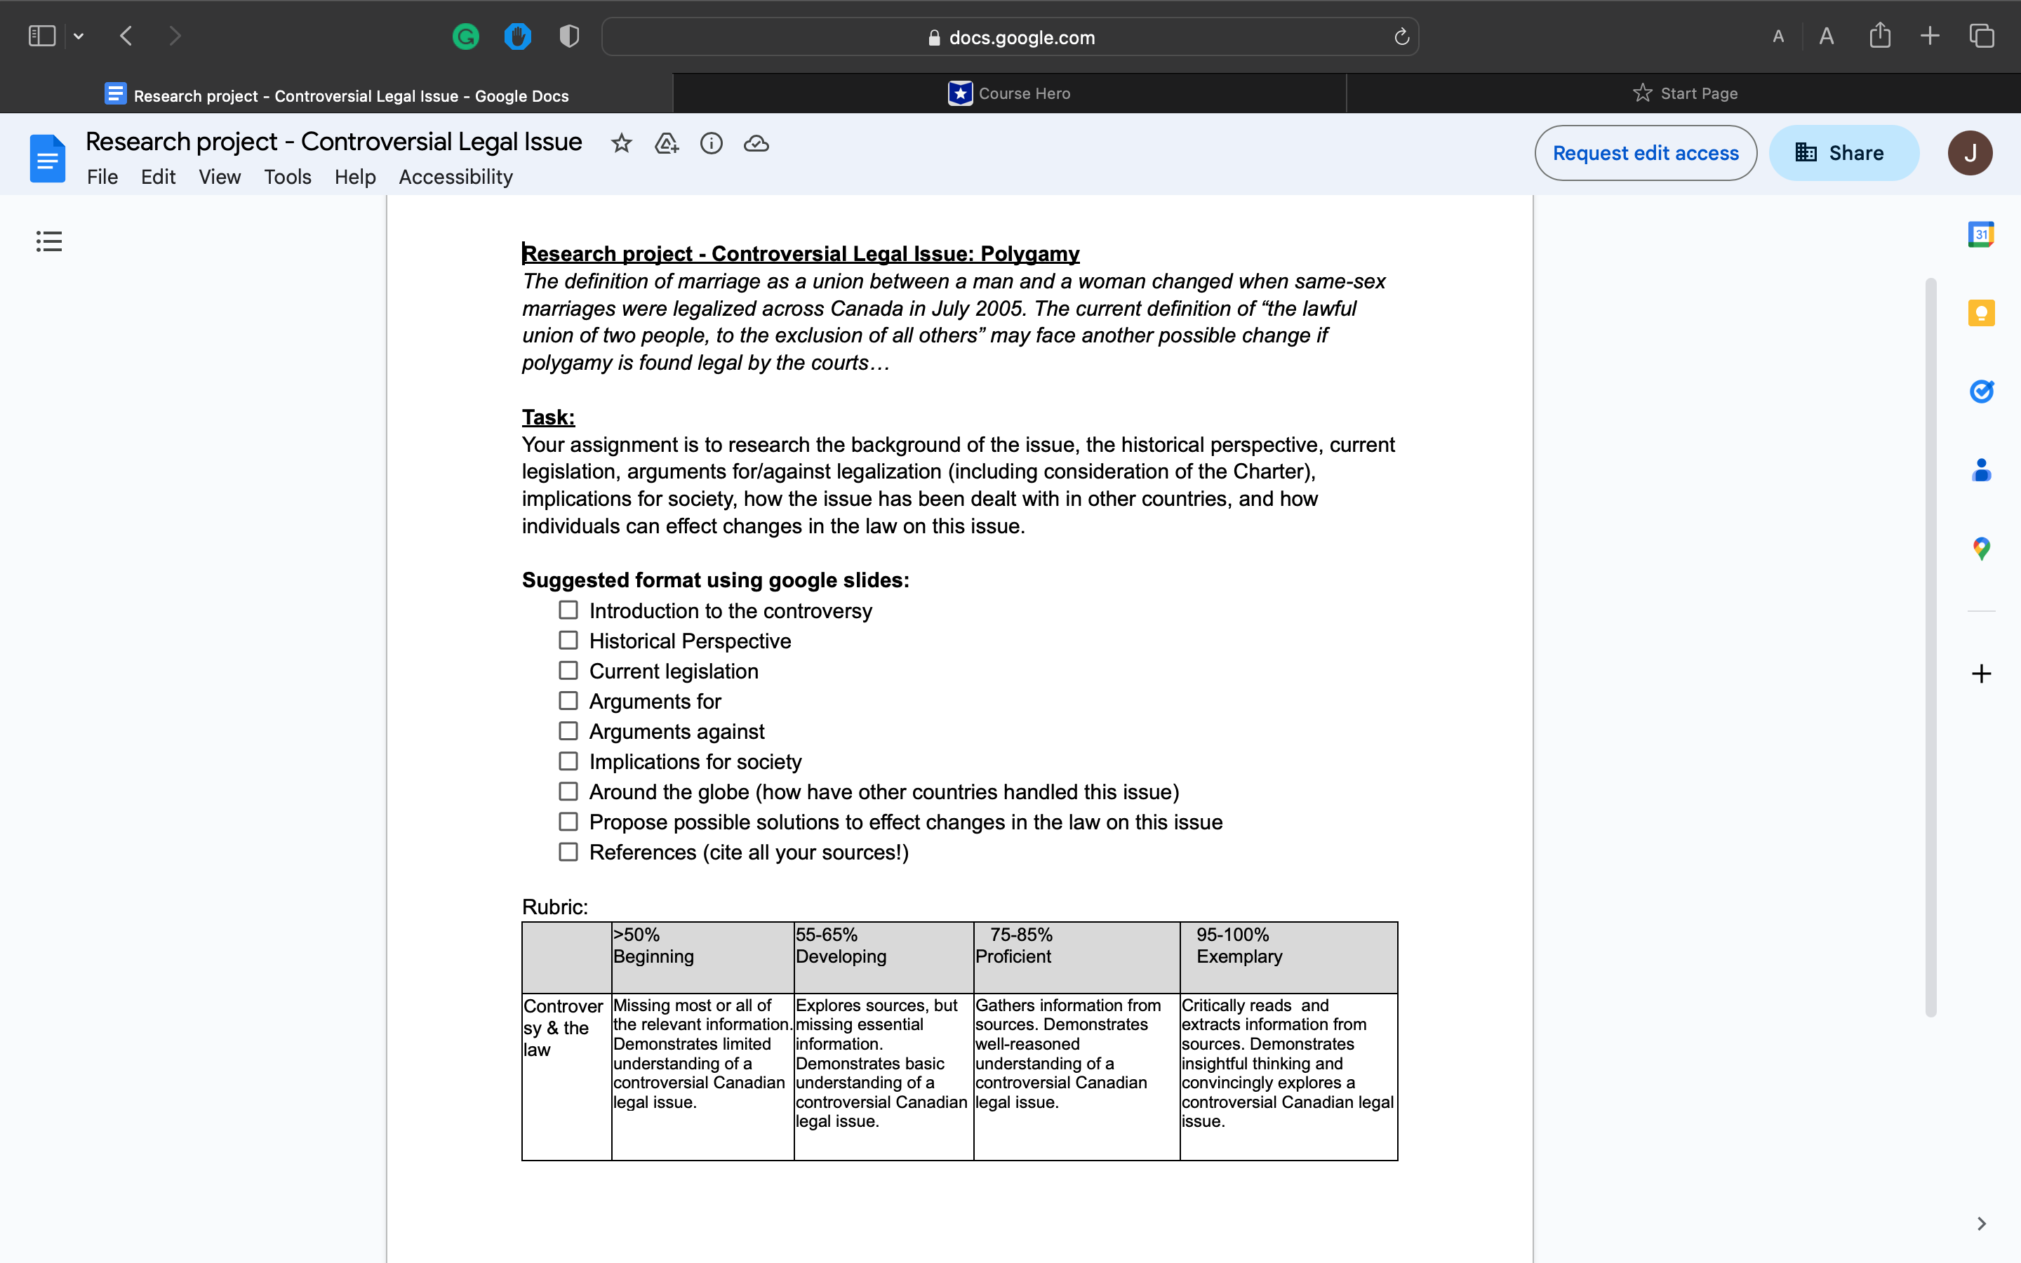Click Request edit access button
Screen dimensions: 2021x1263
point(1645,153)
